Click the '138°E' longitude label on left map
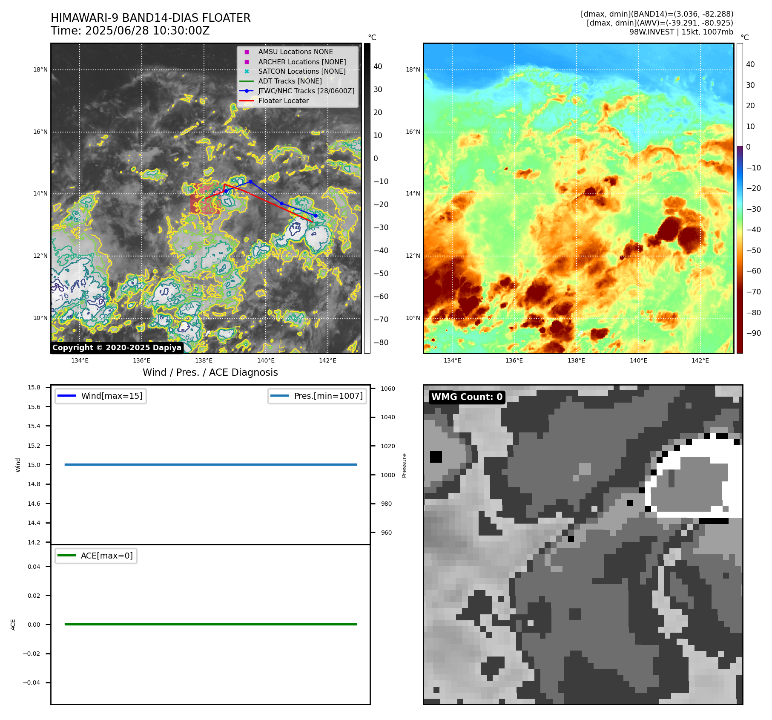This screenshot has height=720, width=772. click(204, 360)
